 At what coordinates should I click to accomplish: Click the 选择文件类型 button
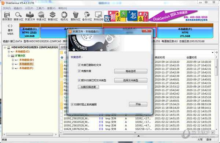pyautogui.click(x=131, y=80)
